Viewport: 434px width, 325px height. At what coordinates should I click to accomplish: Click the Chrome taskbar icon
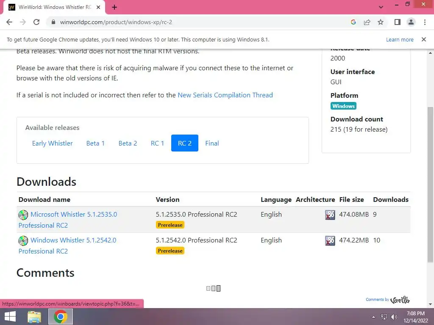click(x=61, y=317)
